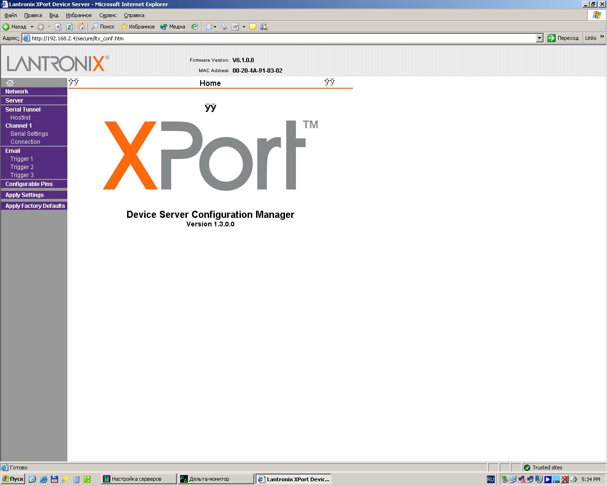Viewport: 607px width, 486px height.
Task: Click the Back arrow icon in the toolbar
Action: [x=6, y=27]
